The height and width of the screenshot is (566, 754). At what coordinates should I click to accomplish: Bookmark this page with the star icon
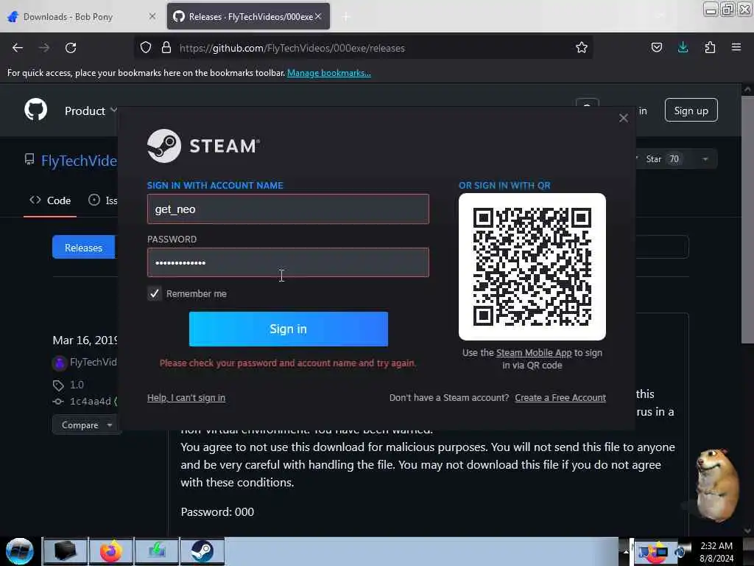tap(582, 48)
